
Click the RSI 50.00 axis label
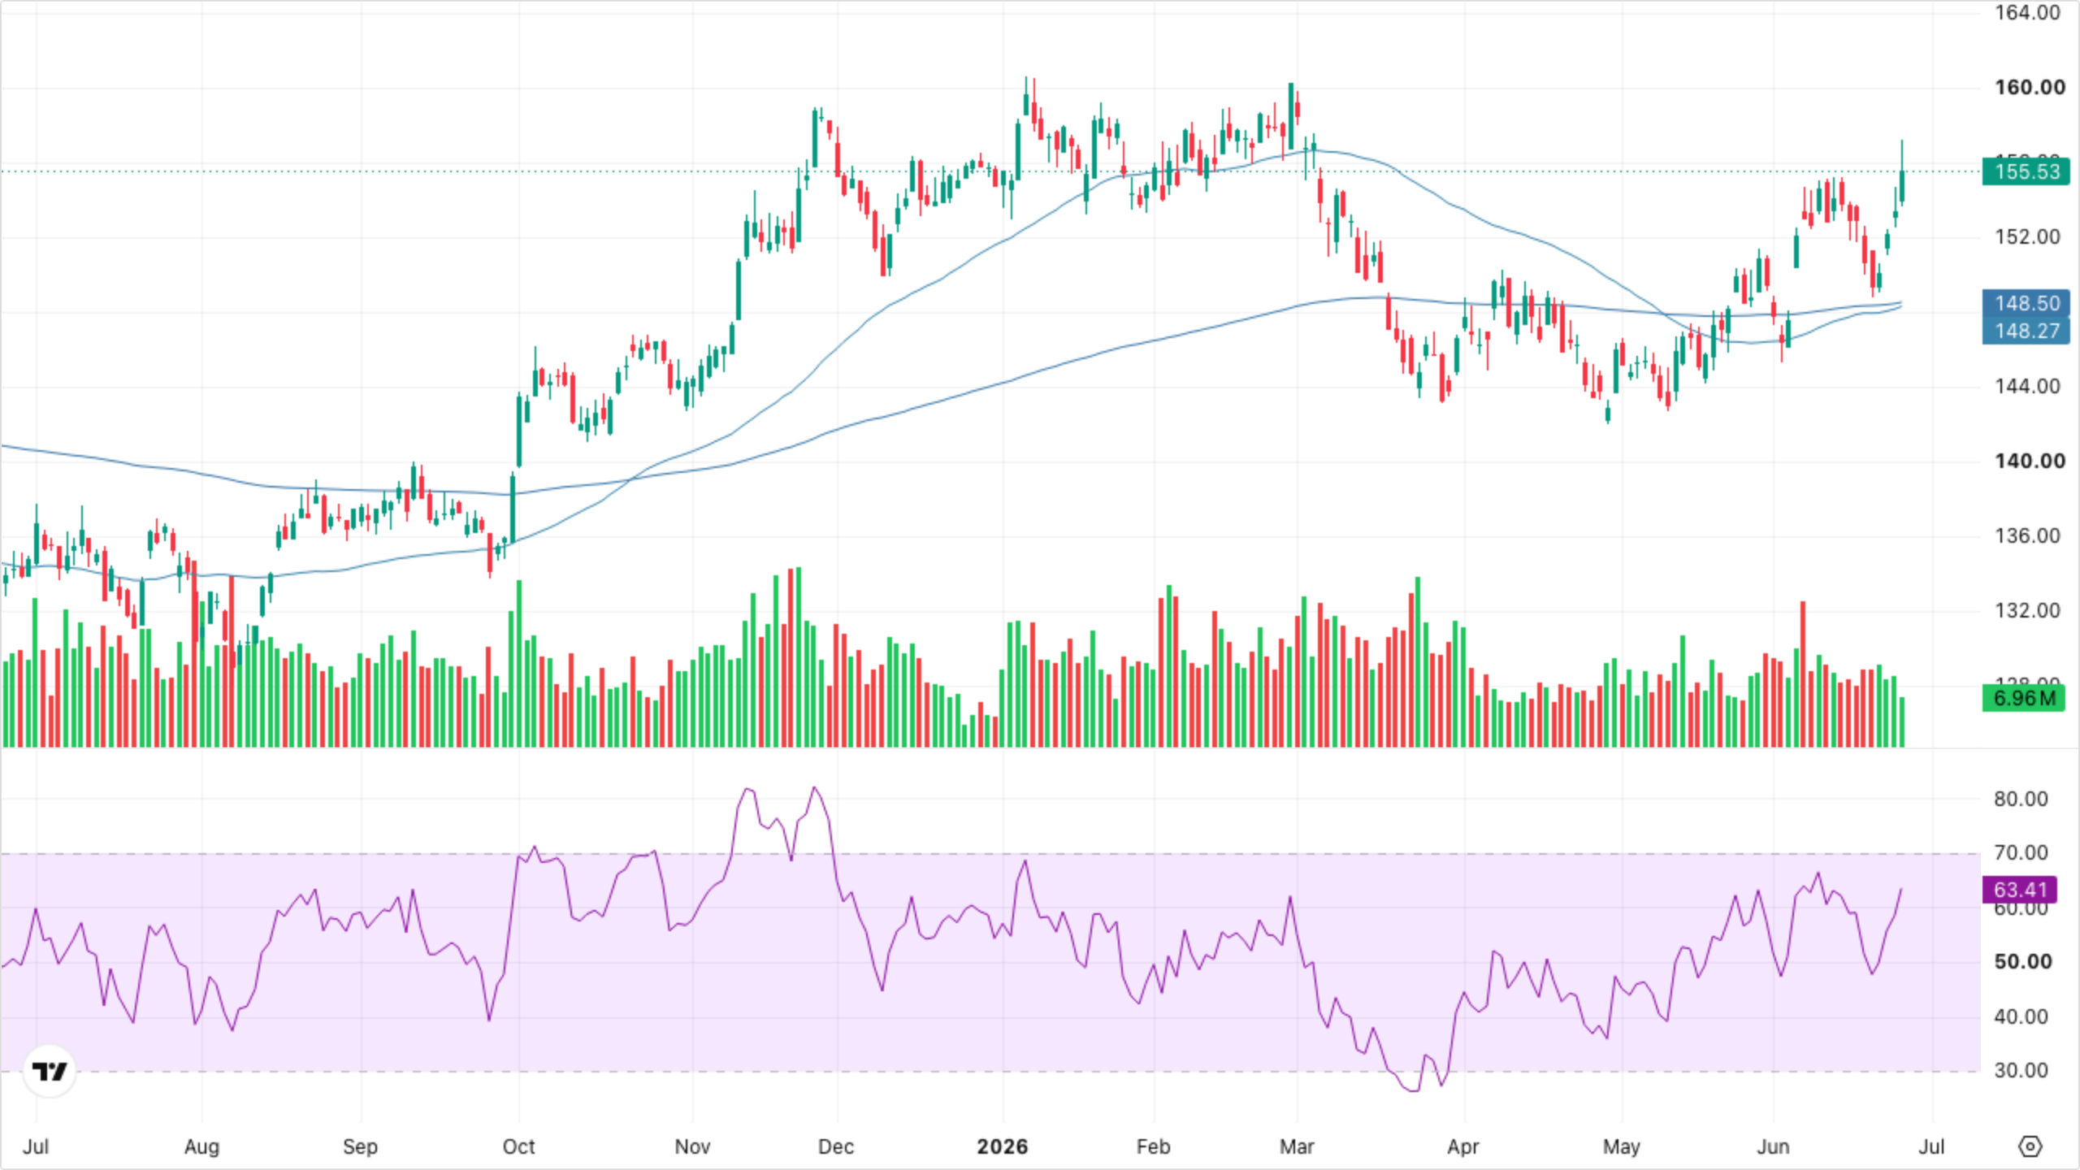pyautogui.click(x=2022, y=961)
